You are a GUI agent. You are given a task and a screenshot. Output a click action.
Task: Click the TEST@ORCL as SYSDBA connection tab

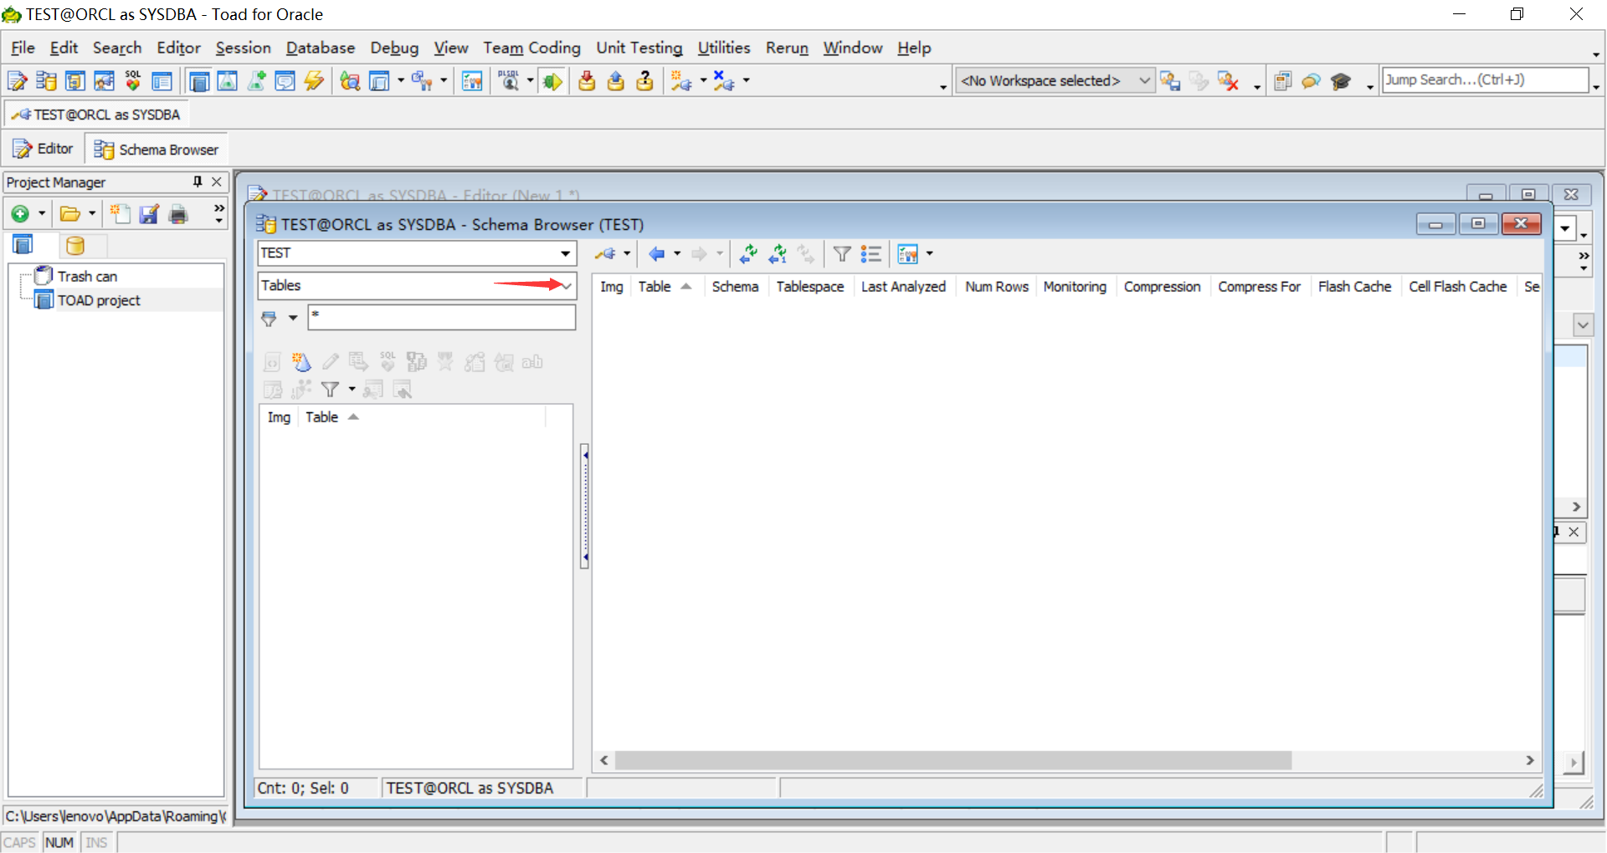pos(97,115)
